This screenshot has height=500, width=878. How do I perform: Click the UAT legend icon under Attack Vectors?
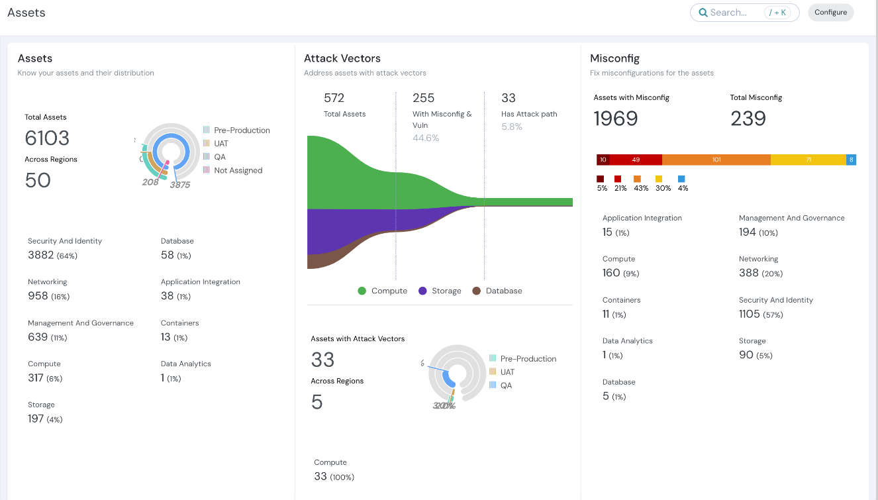coord(493,372)
